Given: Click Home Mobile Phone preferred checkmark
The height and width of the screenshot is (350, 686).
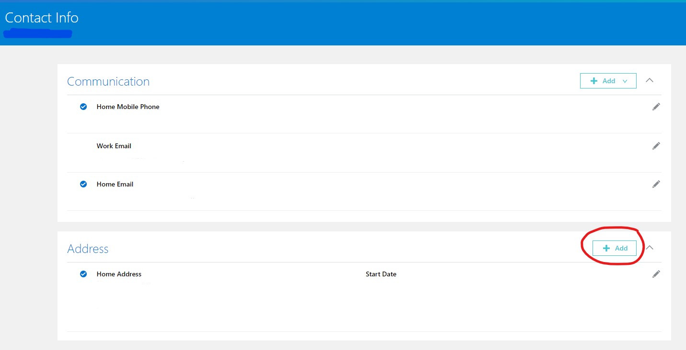Looking at the screenshot, I should click(x=83, y=107).
